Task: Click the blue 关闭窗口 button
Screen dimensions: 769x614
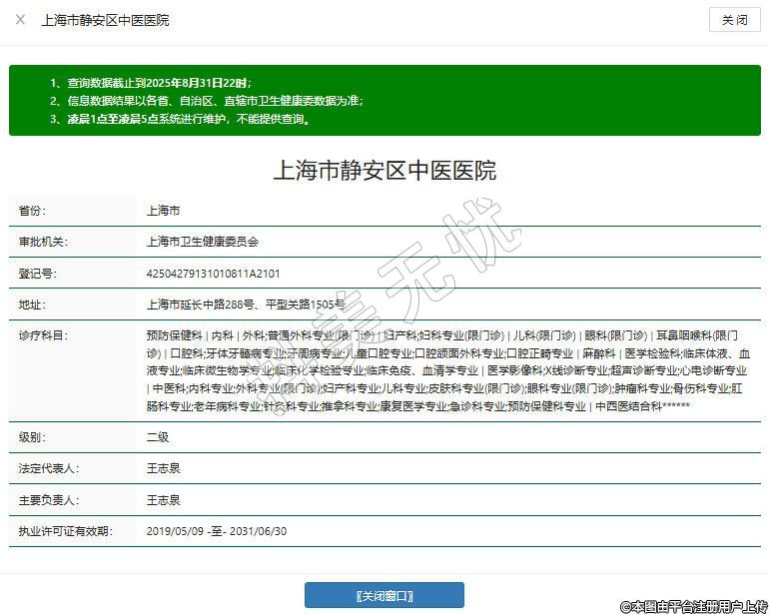Action: coord(384,596)
